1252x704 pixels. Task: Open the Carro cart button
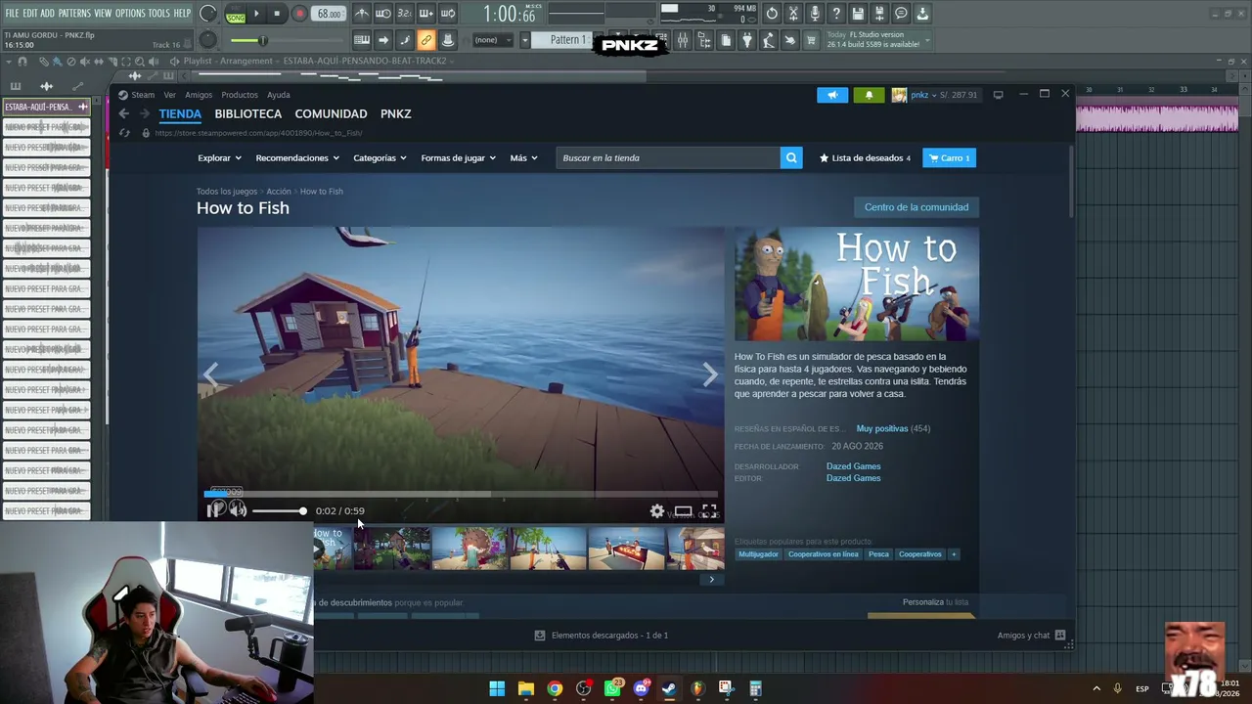click(949, 158)
